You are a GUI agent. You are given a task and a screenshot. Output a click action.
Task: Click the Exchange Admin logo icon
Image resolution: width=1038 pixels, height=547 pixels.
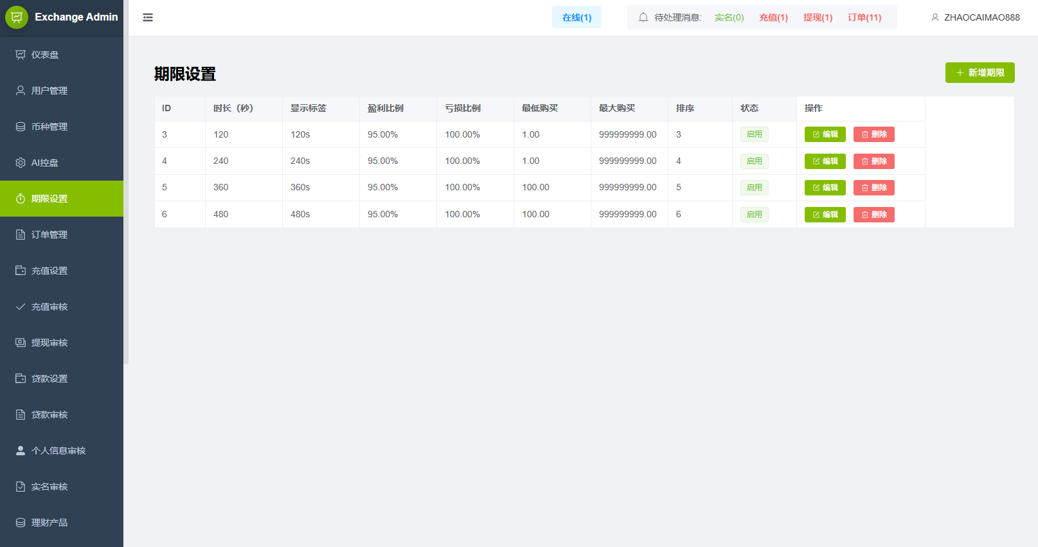17,17
